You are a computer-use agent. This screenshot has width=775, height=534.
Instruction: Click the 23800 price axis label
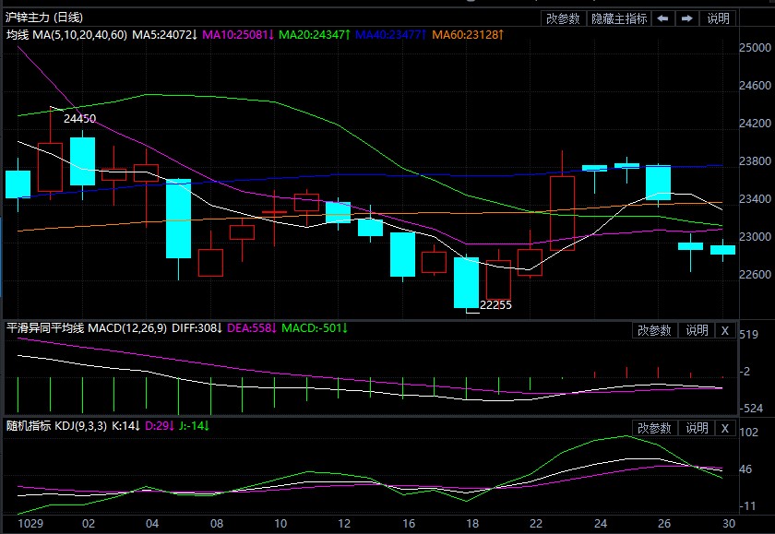[x=756, y=161]
